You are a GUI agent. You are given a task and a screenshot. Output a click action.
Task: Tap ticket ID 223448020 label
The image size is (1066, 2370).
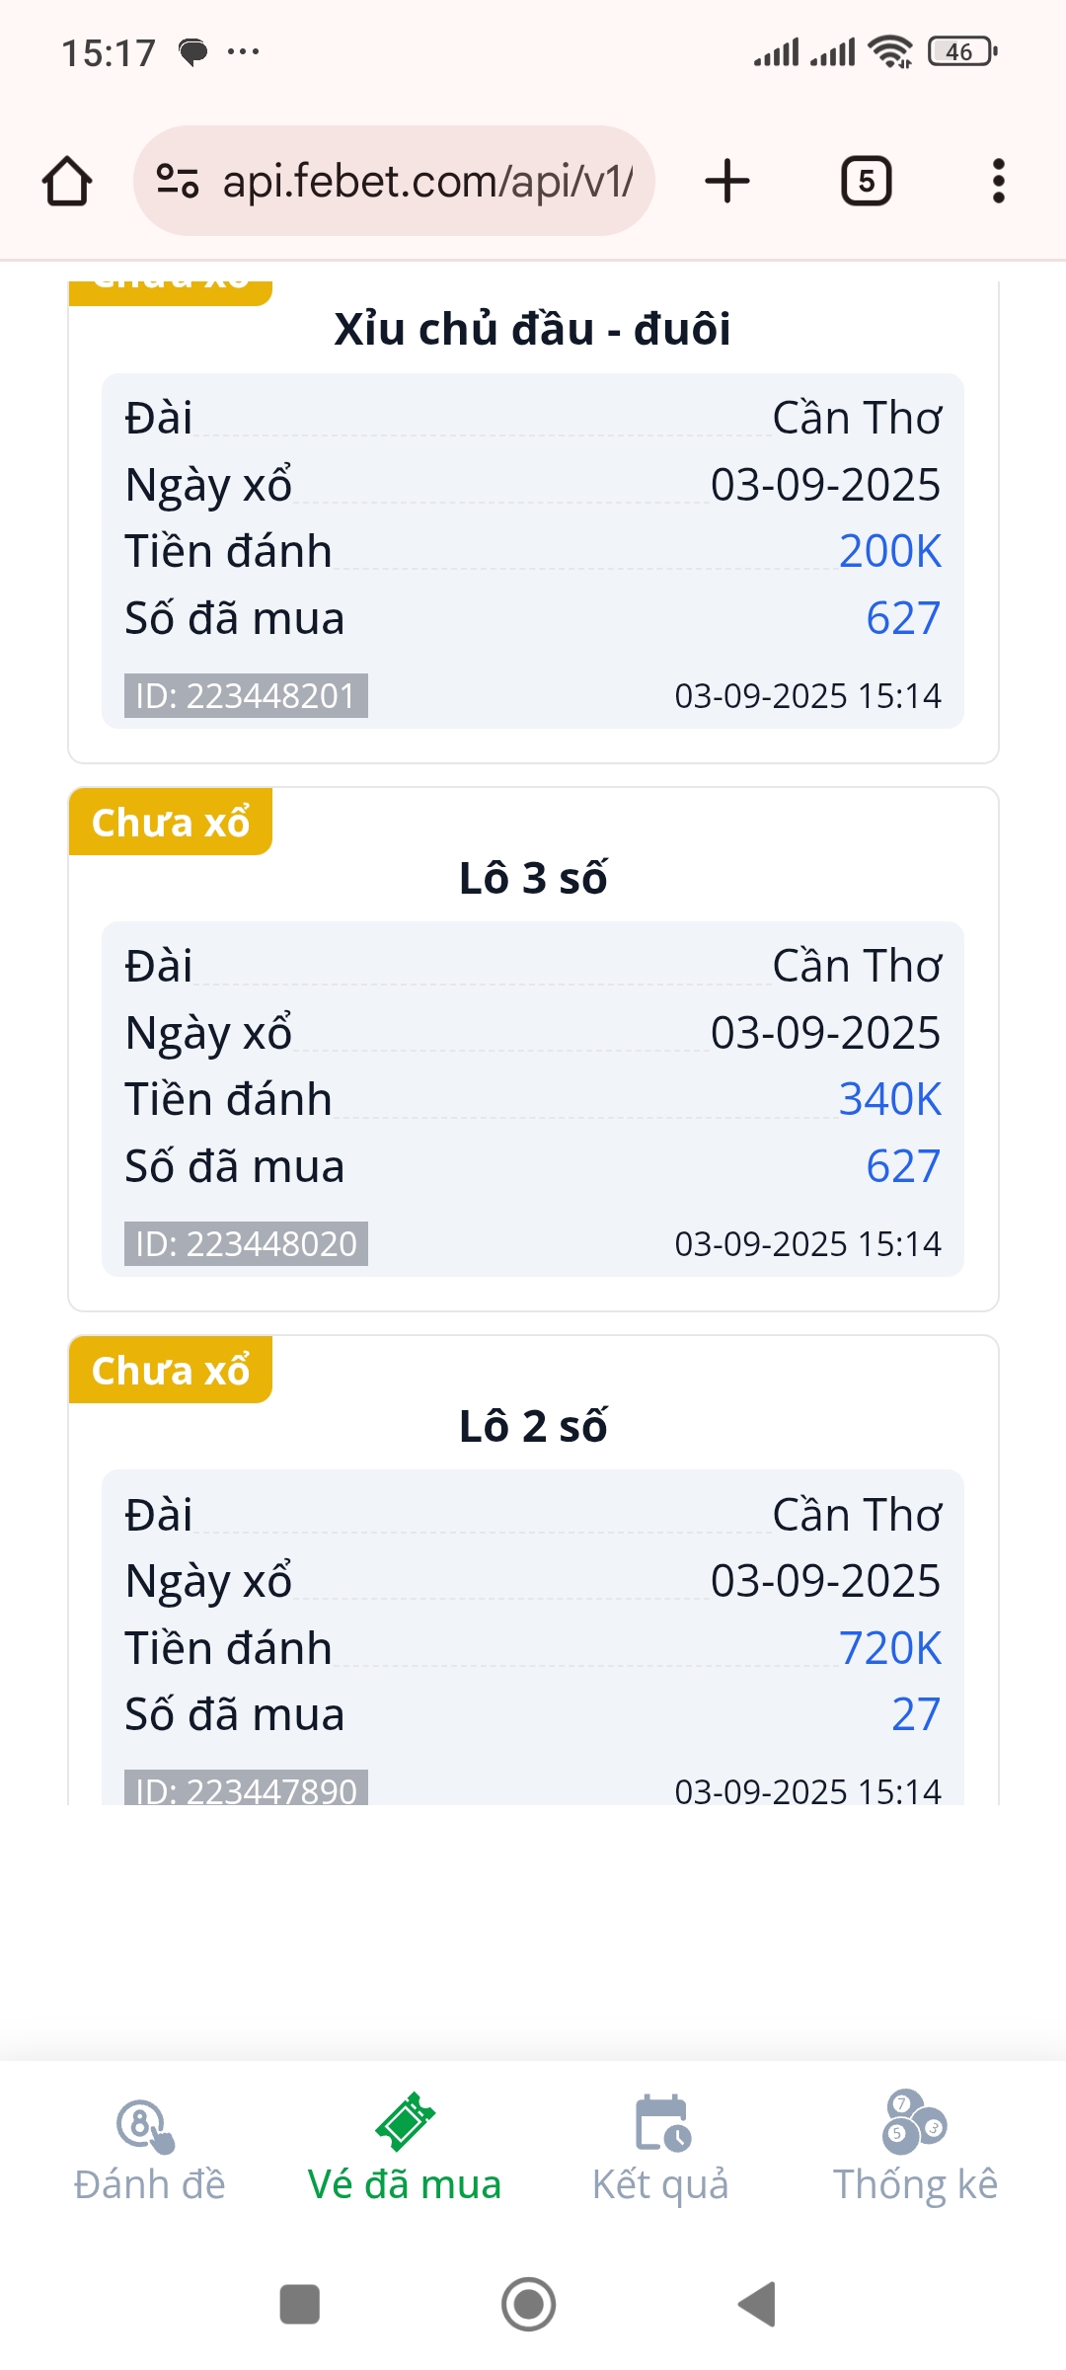pyautogui.click(x=246, y=1244)
